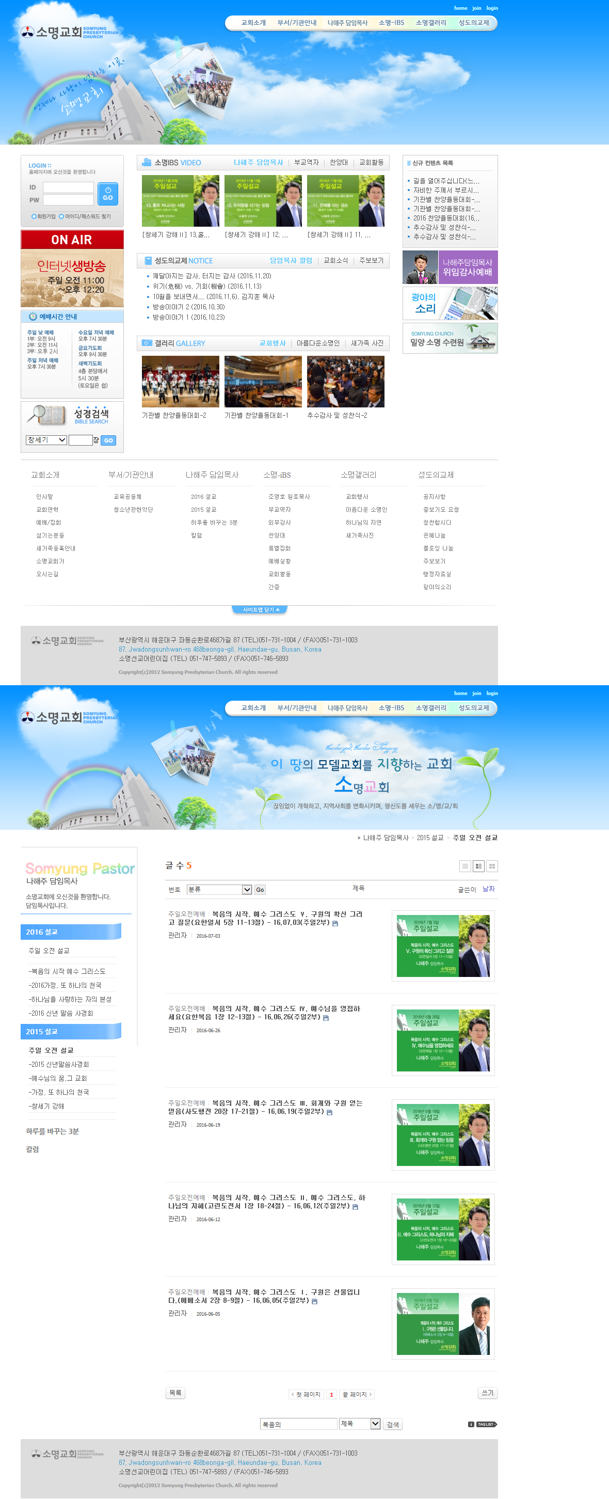The height and width of the screenshot is (1499, 609).
Task: Click attachment icon on the 16.06.26 sermon post
Action: pos(326,1018)
